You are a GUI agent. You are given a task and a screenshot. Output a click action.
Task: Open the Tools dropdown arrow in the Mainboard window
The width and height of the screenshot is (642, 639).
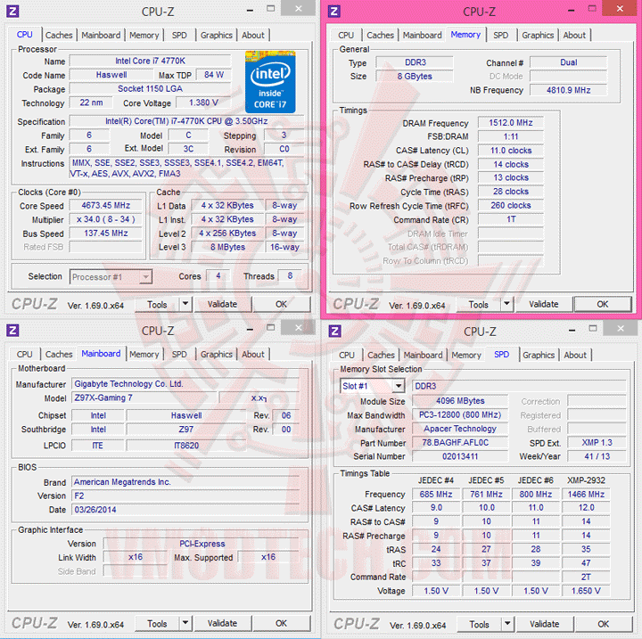tap(185, 623)
